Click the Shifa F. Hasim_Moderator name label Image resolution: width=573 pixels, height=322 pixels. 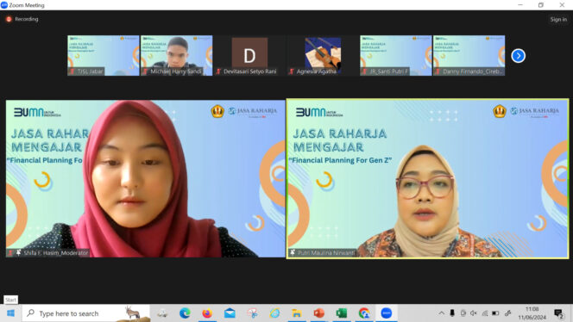click(55, 253)
